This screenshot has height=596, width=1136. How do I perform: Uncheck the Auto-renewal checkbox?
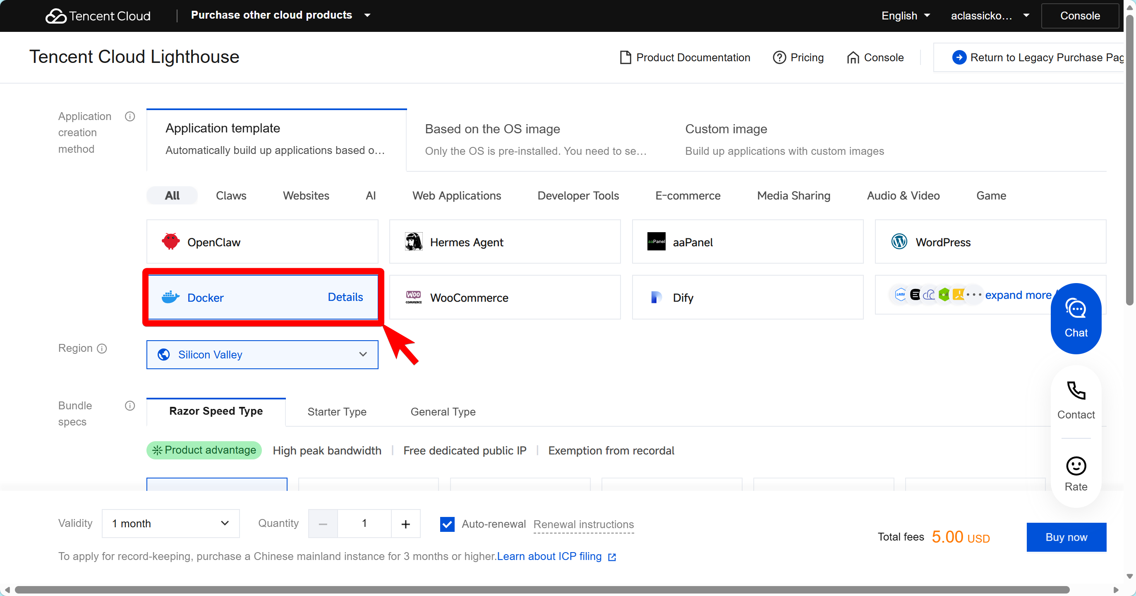(447, 524)
